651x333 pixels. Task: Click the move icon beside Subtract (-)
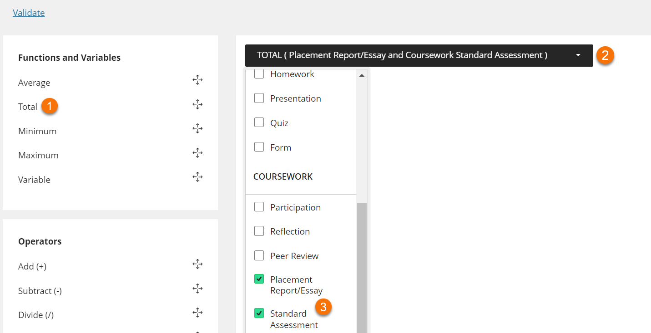click(x=197, y=288)
